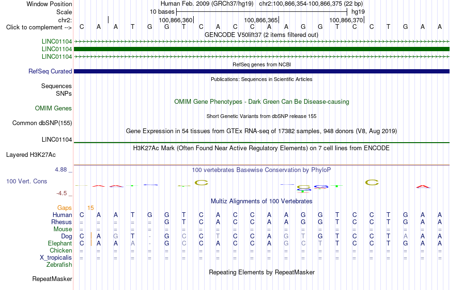
Task: Click the OMIM Genes track label
Action: pyautogui.click(x=54, y=108)
